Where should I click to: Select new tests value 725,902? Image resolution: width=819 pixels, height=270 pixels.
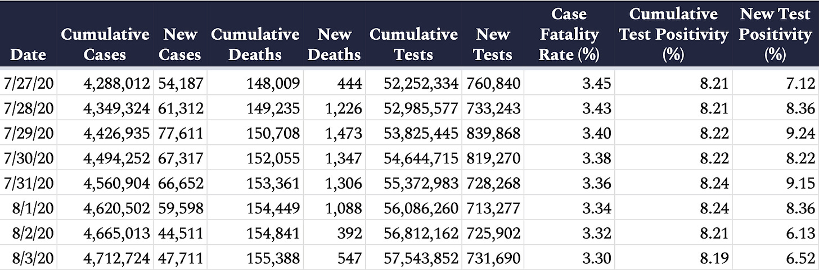pos(493,234)
